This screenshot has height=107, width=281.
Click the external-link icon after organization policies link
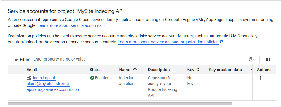coord(222,42)
